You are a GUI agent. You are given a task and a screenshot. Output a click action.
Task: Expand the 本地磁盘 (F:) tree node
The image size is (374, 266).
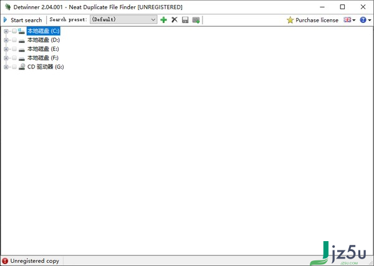pos(6,58)
